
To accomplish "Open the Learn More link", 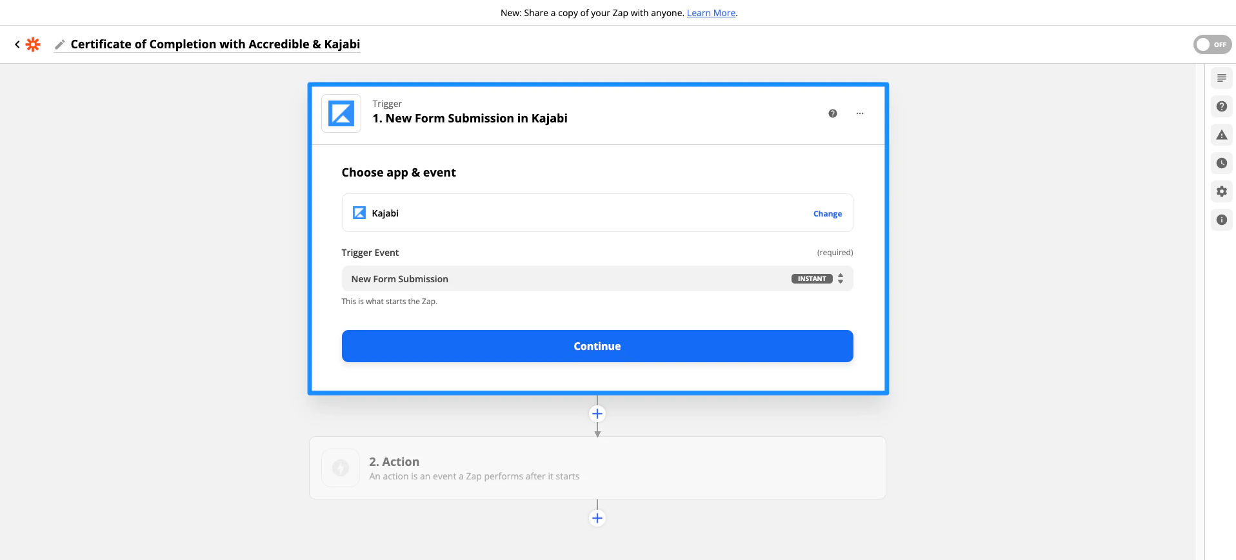I will (x=711, y=13).
